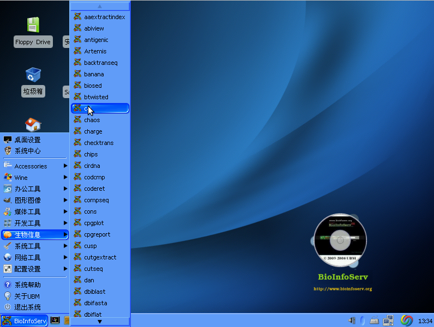Screen dimensions: 434x327
Task: Launch aaextractindex from the bioinformatics menu
Action: point(100,17)
